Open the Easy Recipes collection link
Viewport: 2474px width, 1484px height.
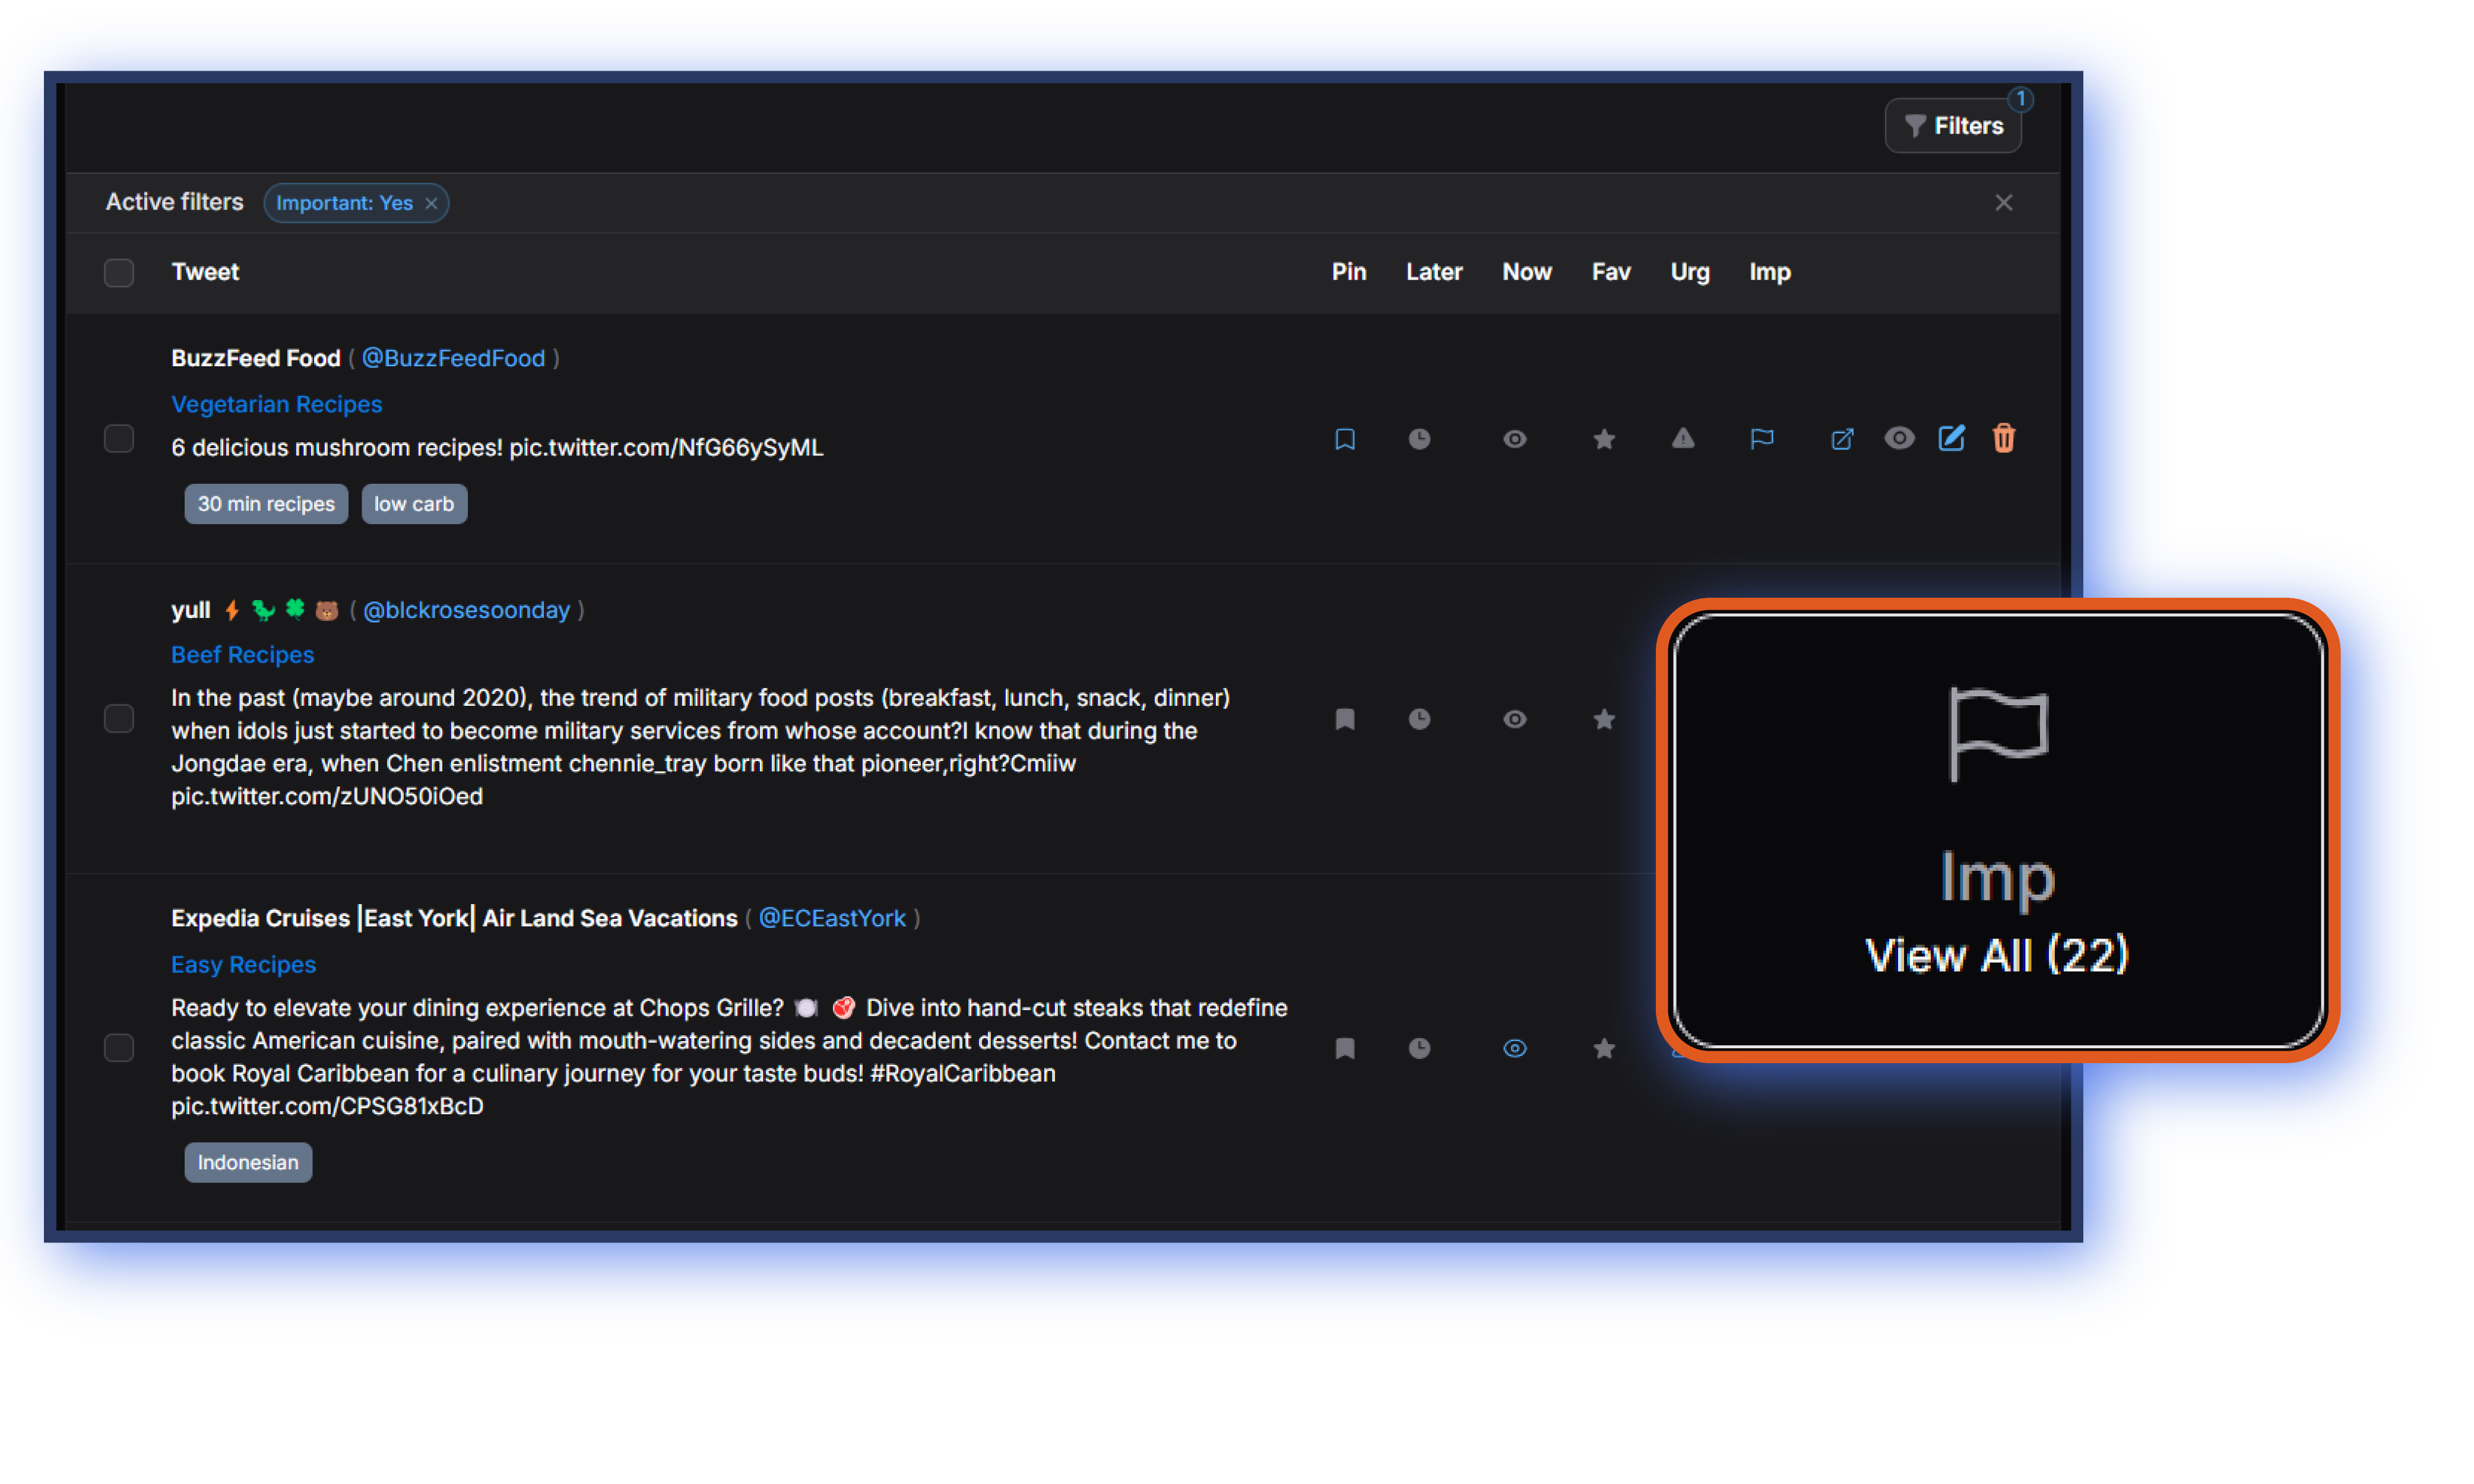pyautogui.click(x=243, y=965)
